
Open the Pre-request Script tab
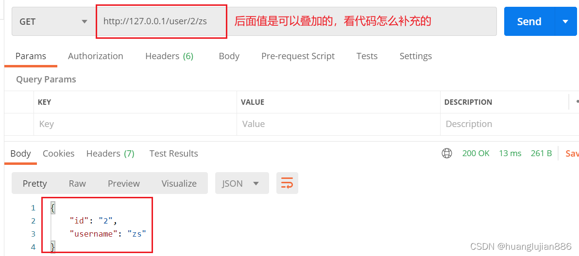298,56
